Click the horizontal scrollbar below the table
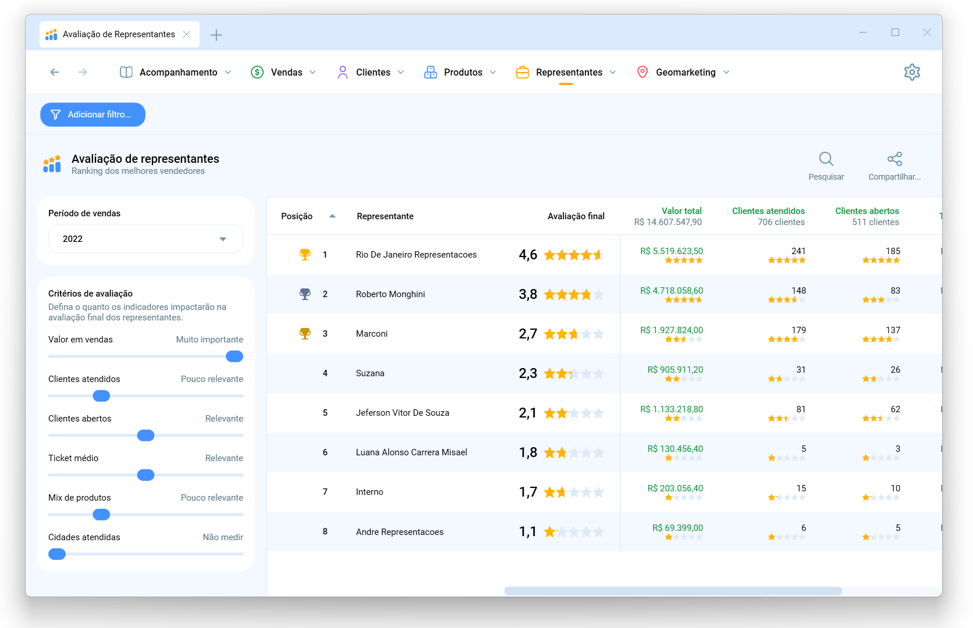Image resolution: width=973 pixels, height=628 pixels. [673, 591]
